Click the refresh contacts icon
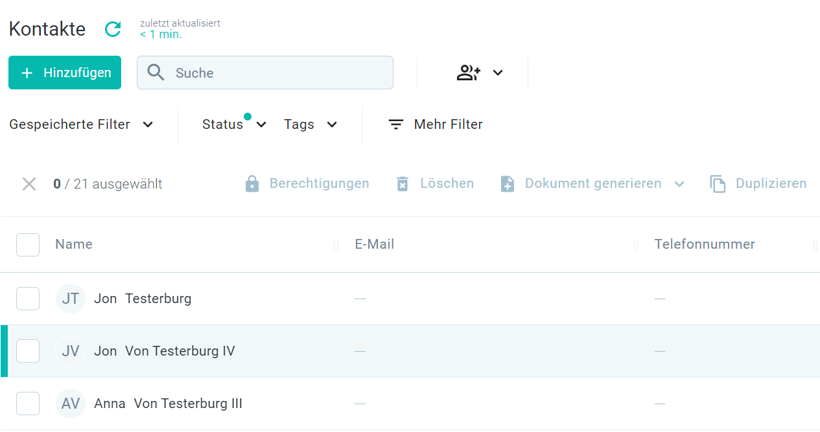This screenshot has width=820, height=432. pyautogui.click(x=113, y=29)
